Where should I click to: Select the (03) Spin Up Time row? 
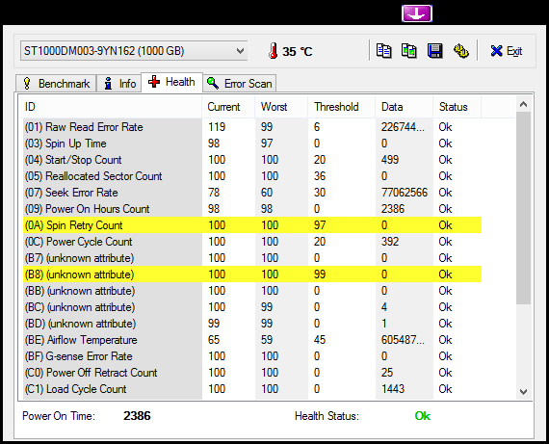click(252, 144)
